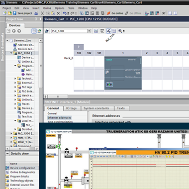This screenshot has width=189, height=189.
Task: Open the Tools menu
Action: coord(71,8)
